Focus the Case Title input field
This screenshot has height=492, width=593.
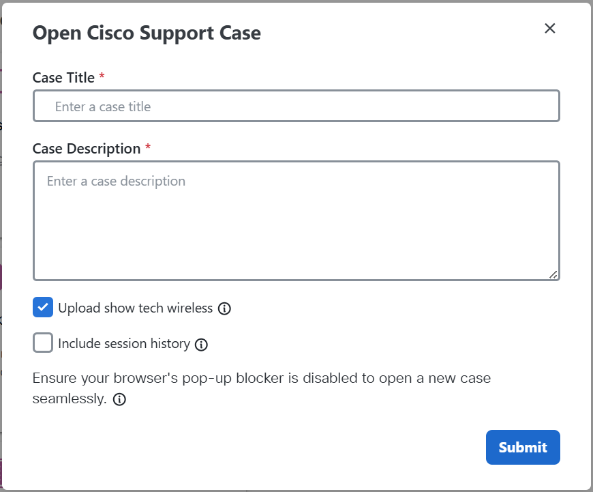[296, 106]
